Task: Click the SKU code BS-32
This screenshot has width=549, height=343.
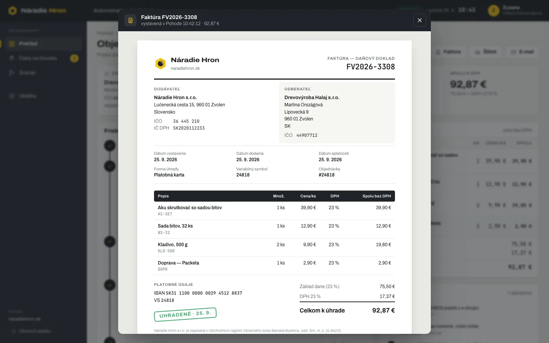Action: [164, 233]
